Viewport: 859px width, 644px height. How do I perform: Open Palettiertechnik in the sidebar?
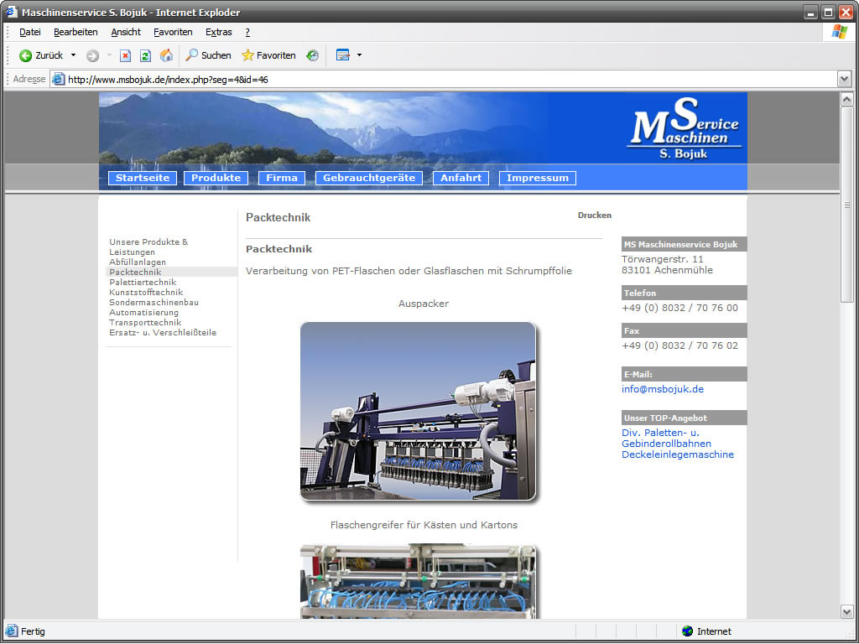coord(143,282)
